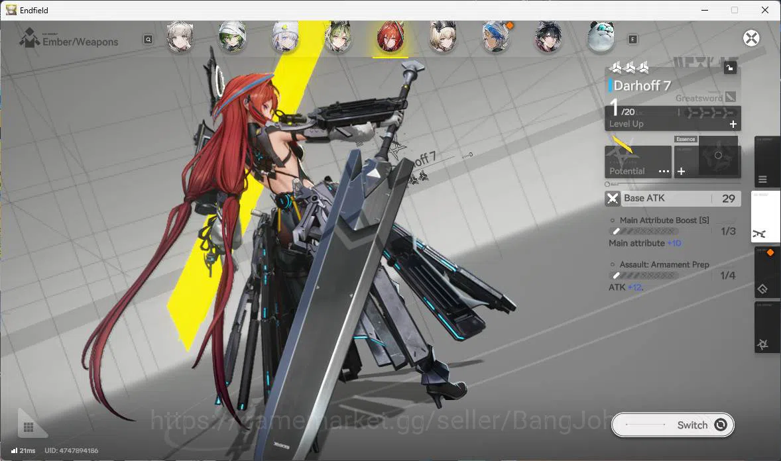Select the blonde character with dark headwear

click(444, 37)
